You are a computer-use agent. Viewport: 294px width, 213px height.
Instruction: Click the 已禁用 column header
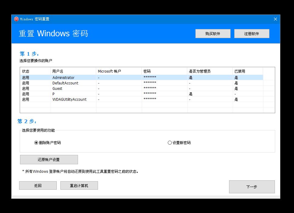[248, 71]
